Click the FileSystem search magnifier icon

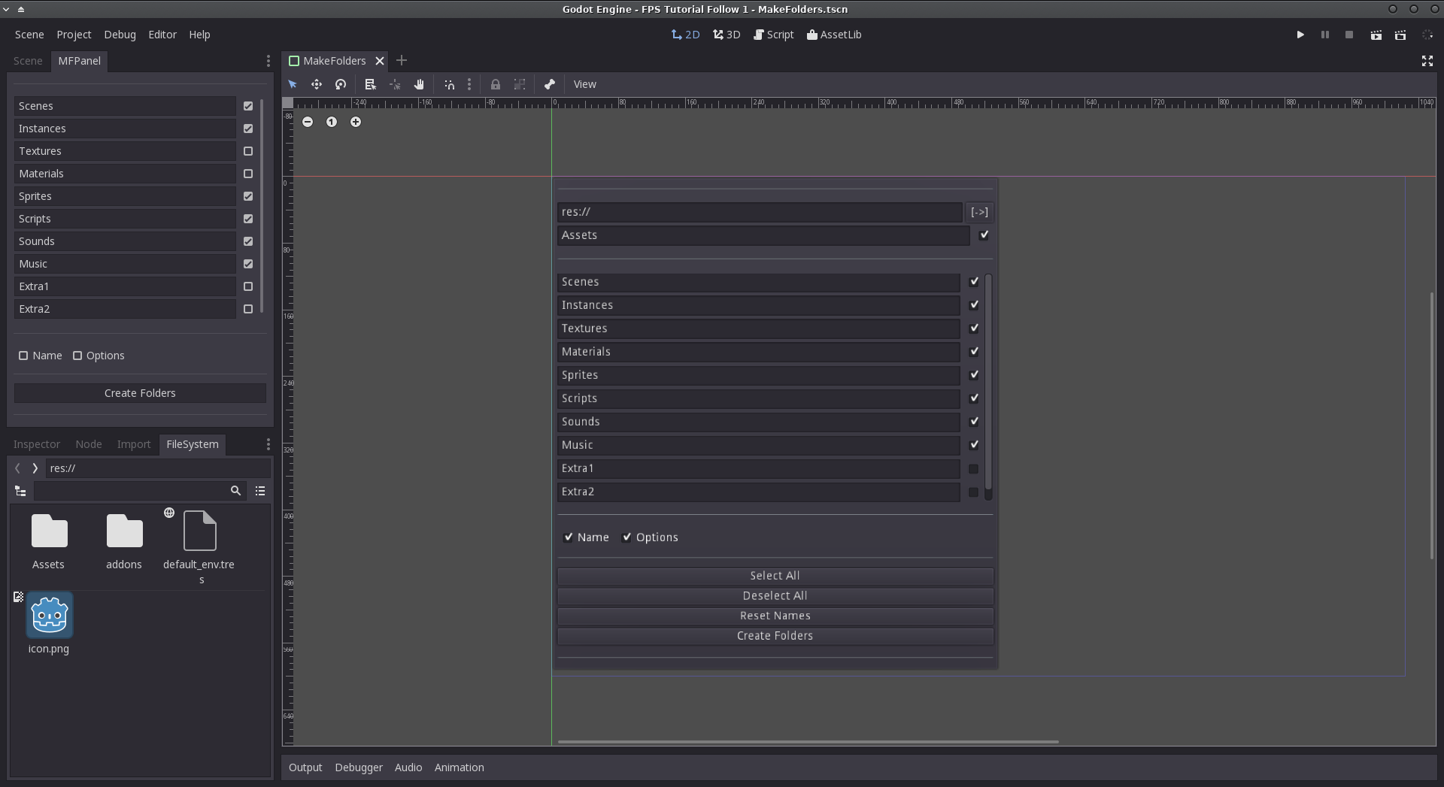tap(235, 491)
